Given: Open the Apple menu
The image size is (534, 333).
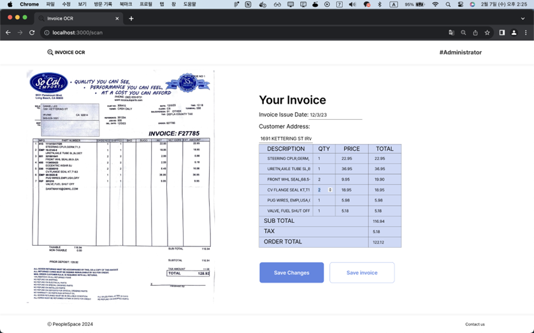Looking at the screenshot, I should click(x=10, y=4).
